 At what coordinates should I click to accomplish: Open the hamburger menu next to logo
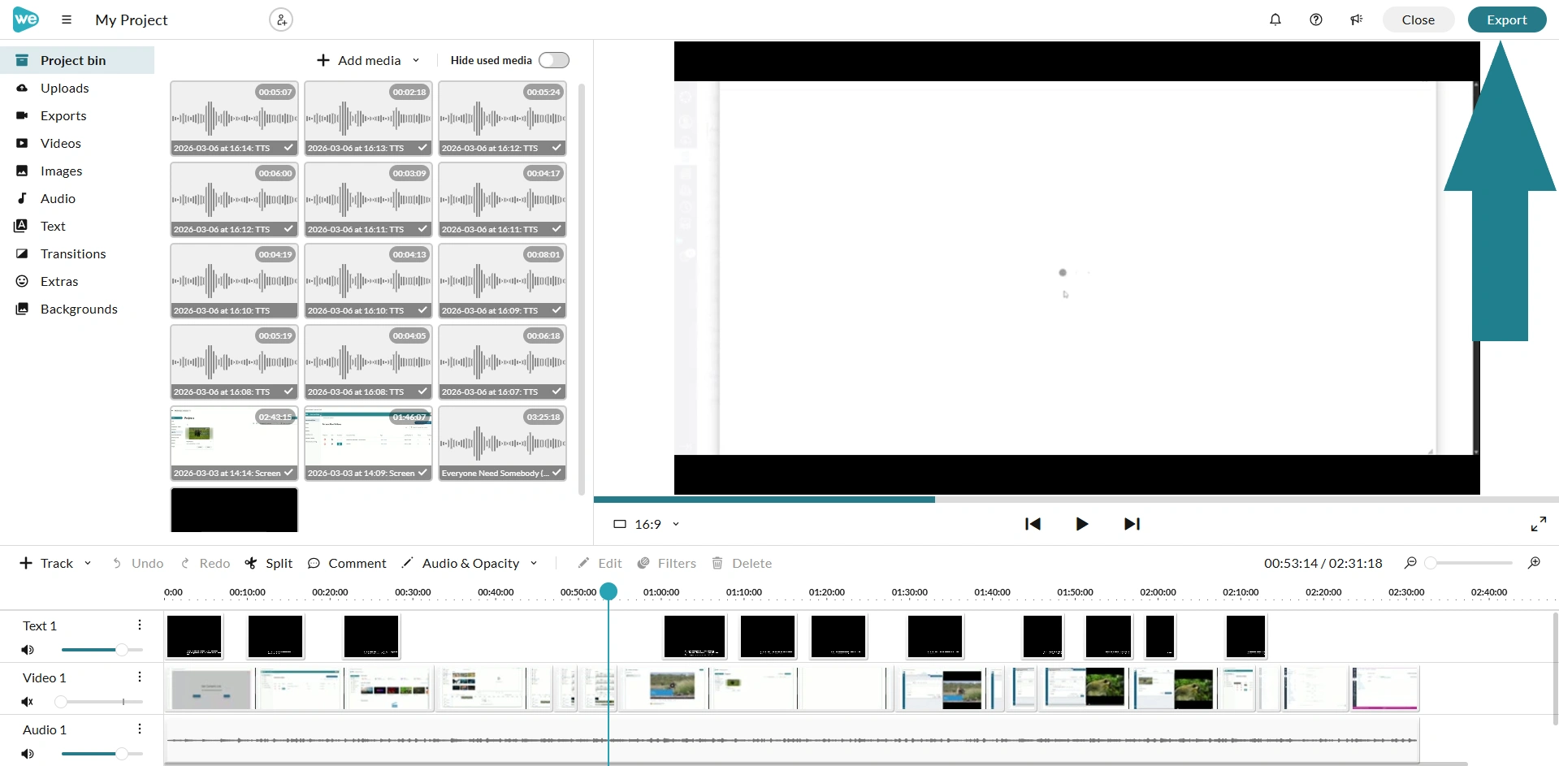(67, 19)
